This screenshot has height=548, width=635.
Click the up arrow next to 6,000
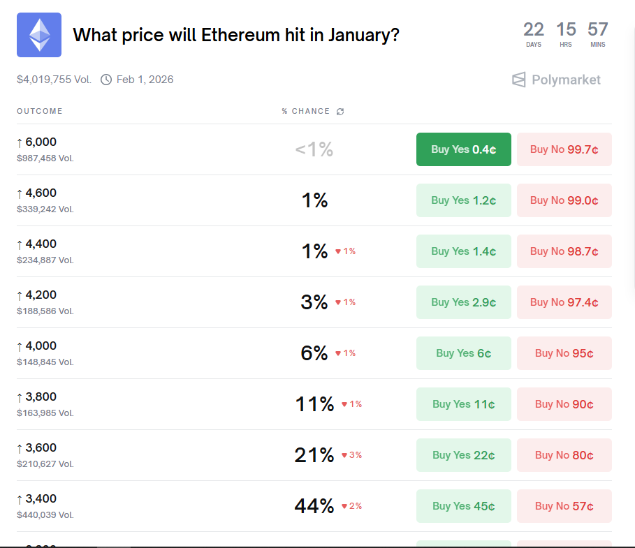pos(20,142)
